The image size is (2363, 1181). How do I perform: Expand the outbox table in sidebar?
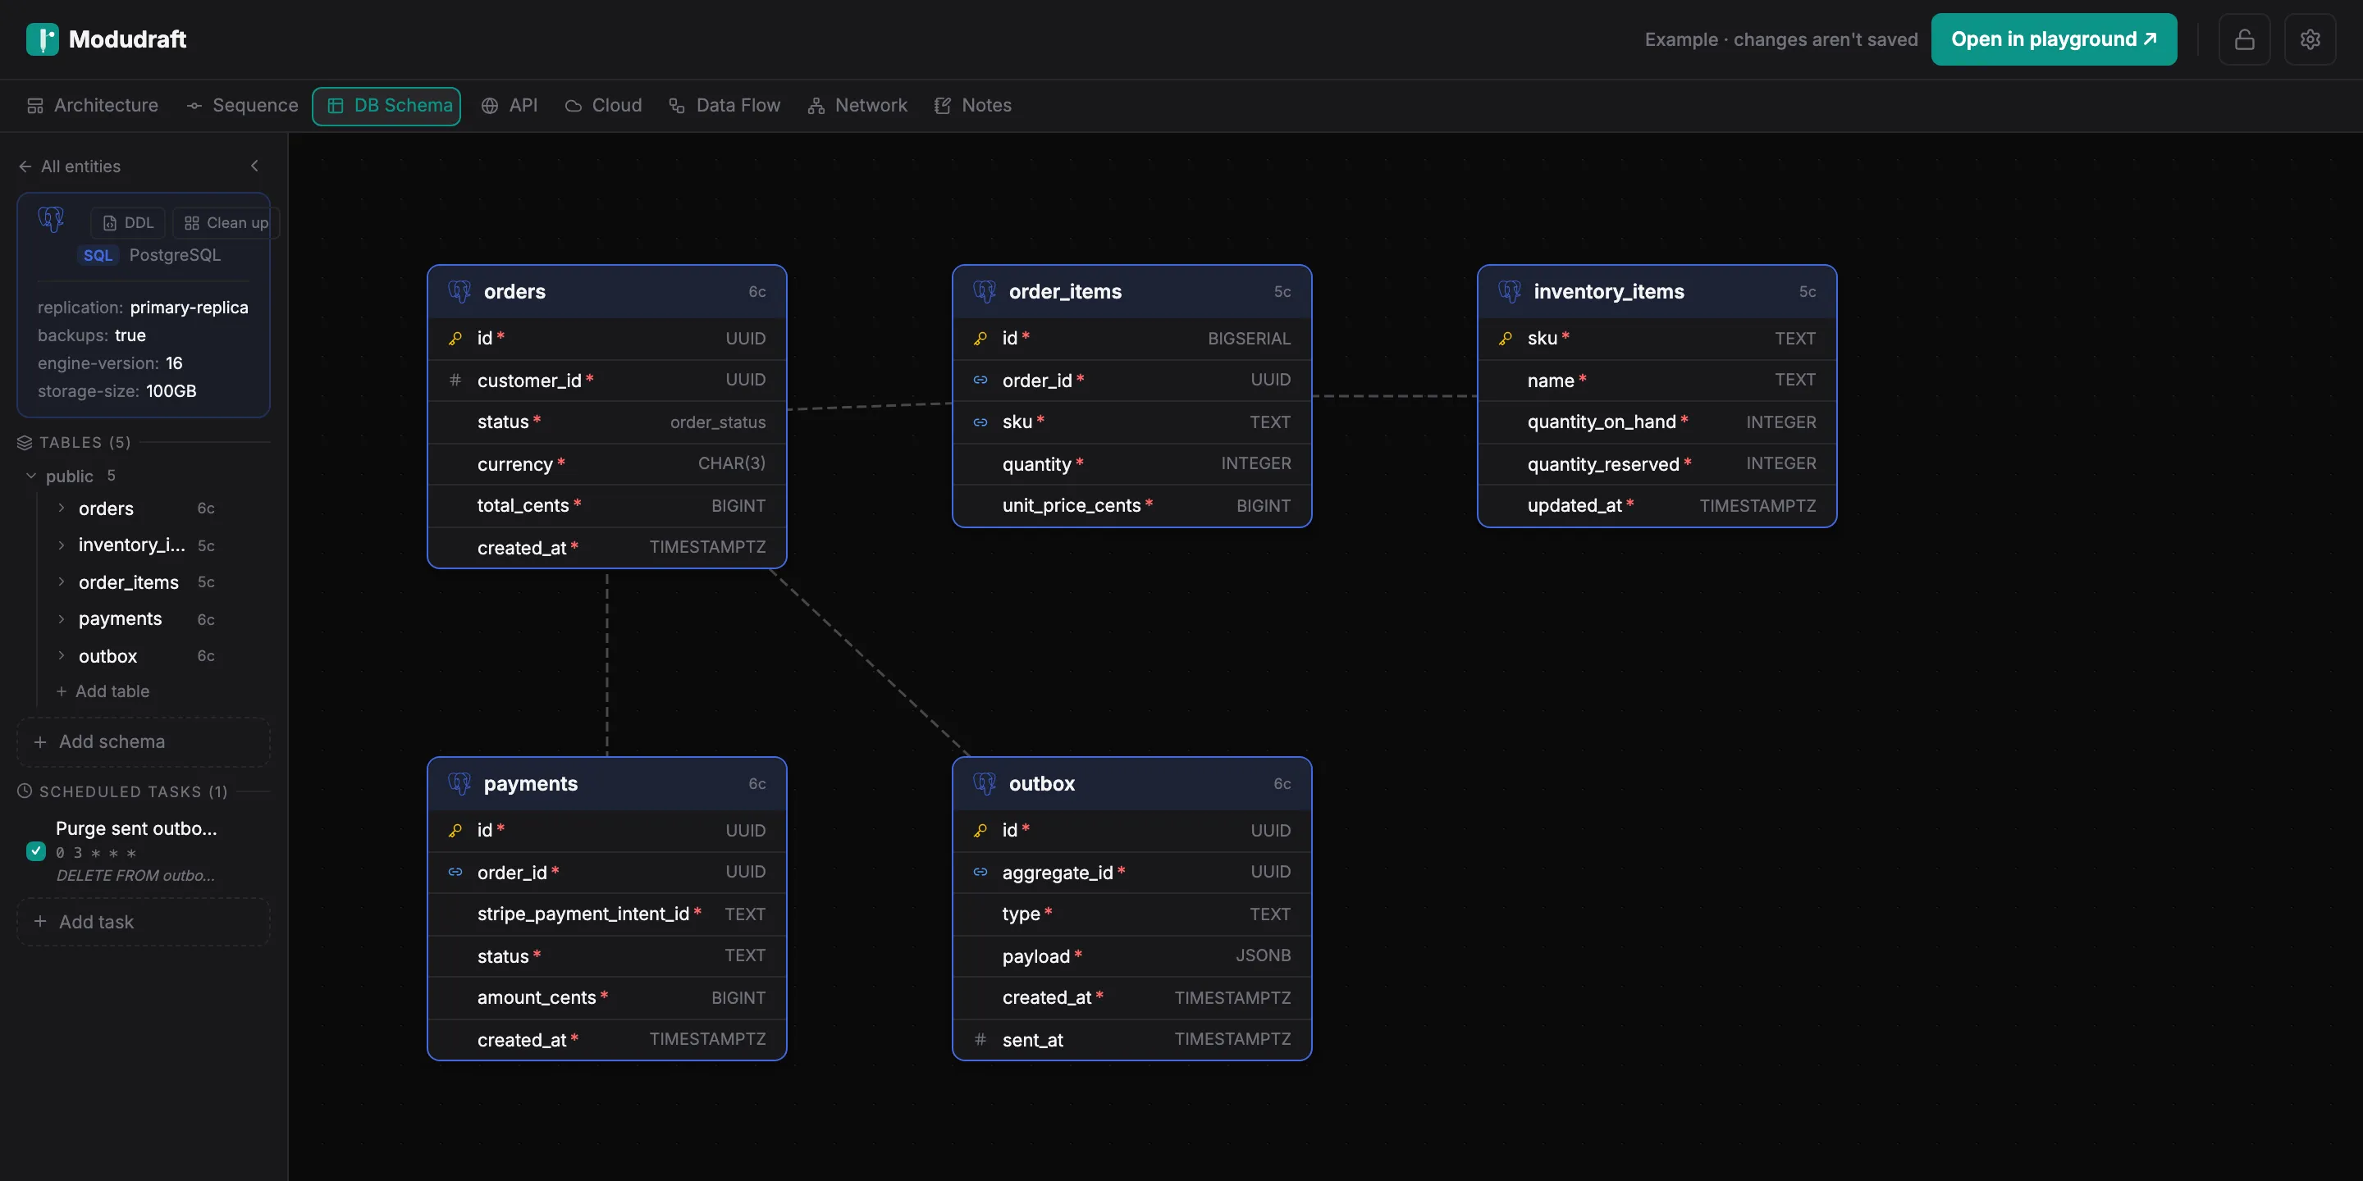pyautogui.click(x=62, y=655)
